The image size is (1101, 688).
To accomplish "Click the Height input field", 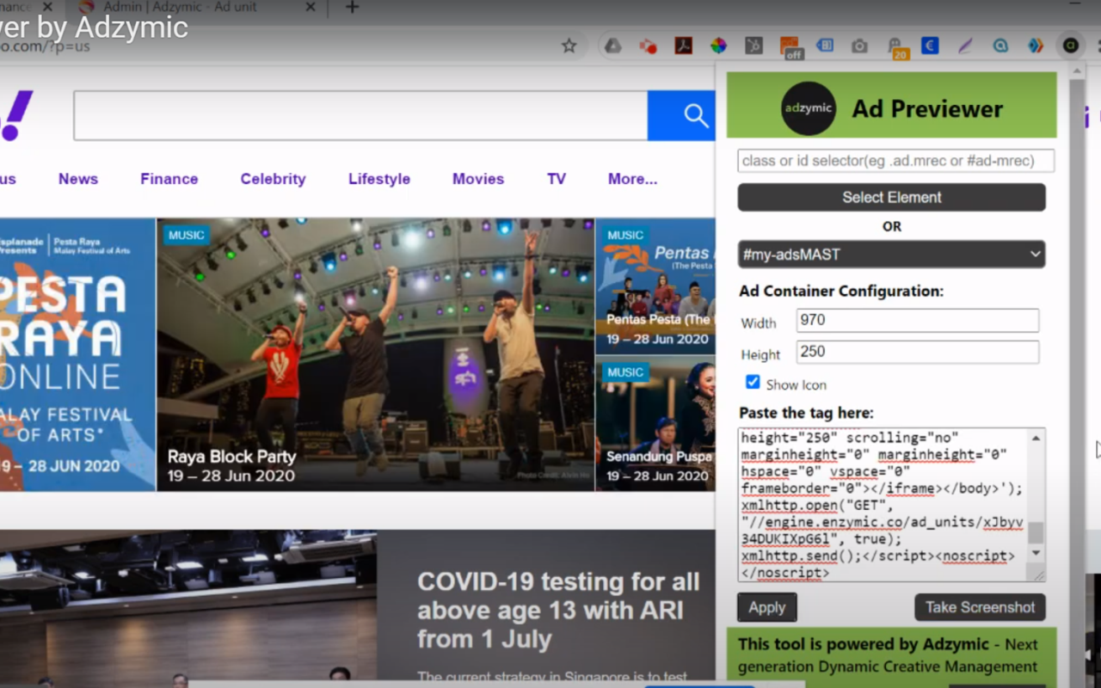I will click(917, 352).
